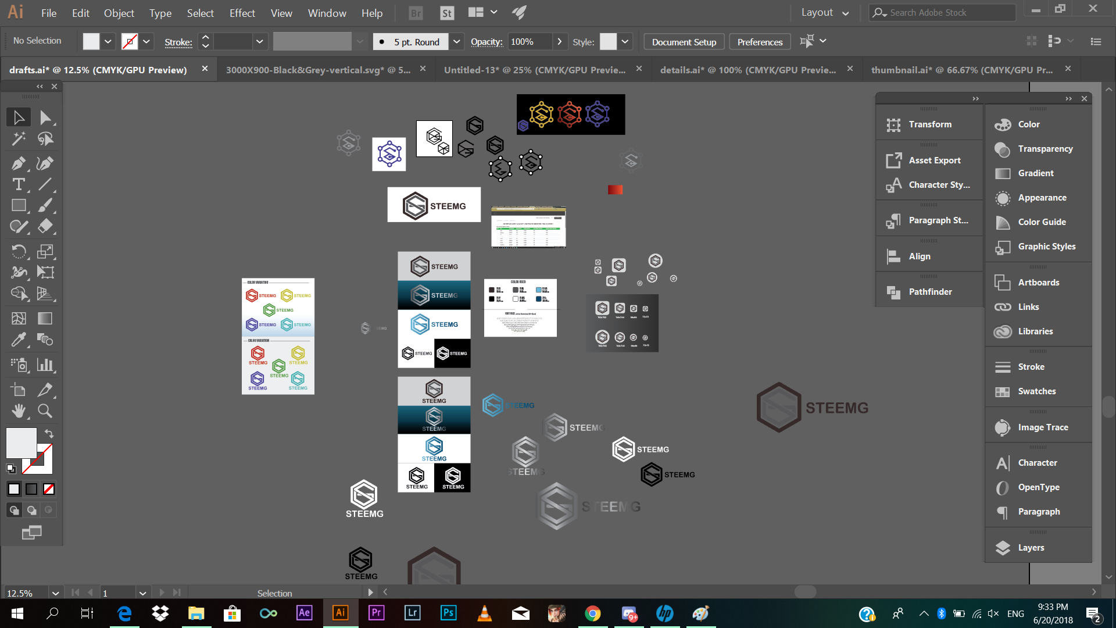Image resolution: width=1116 pixels, height=628 pixels.
Task: Select the Type tool
Action: (x=19, y=184)
